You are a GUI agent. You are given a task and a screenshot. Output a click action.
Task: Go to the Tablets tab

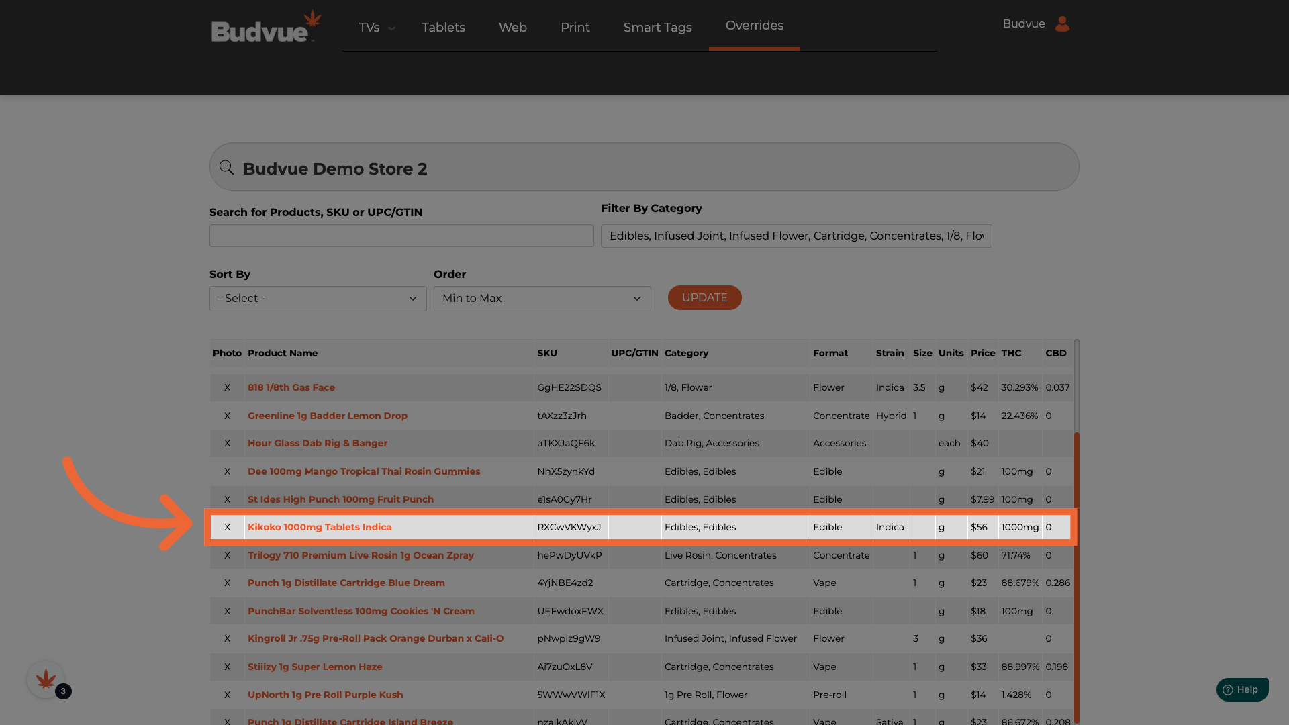pyautogui.click(x=443, y=28)
